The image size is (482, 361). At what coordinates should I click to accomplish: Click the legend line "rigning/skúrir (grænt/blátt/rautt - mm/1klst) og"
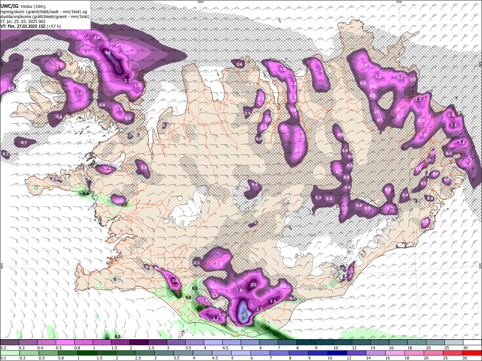44,12
